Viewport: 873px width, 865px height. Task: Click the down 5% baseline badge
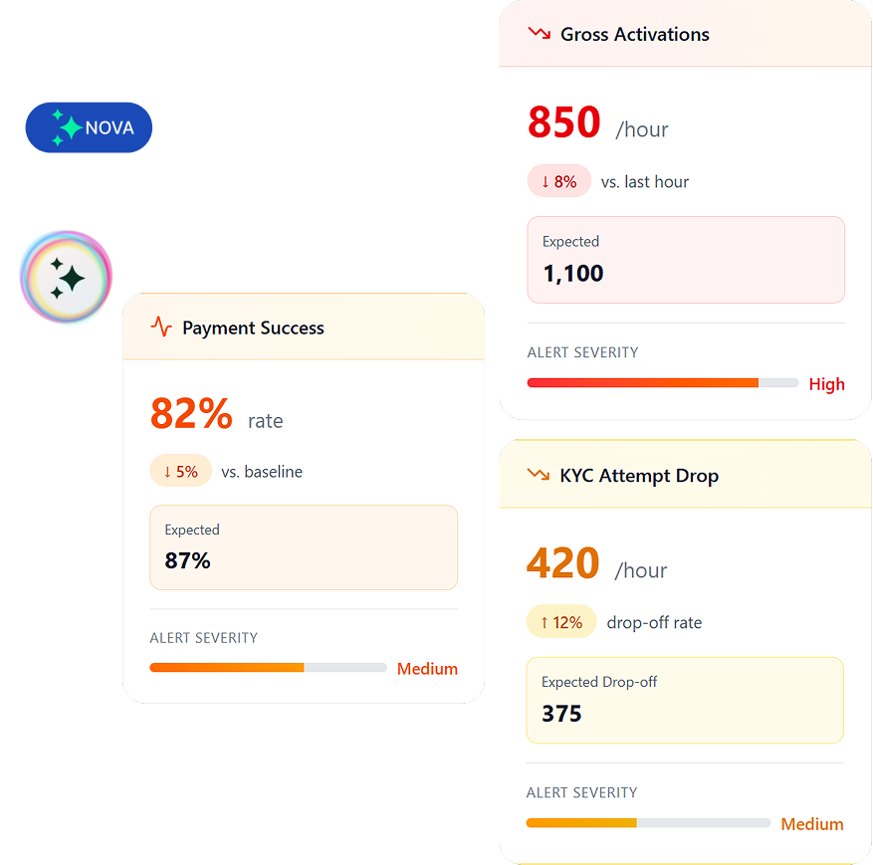coord(180,471)
